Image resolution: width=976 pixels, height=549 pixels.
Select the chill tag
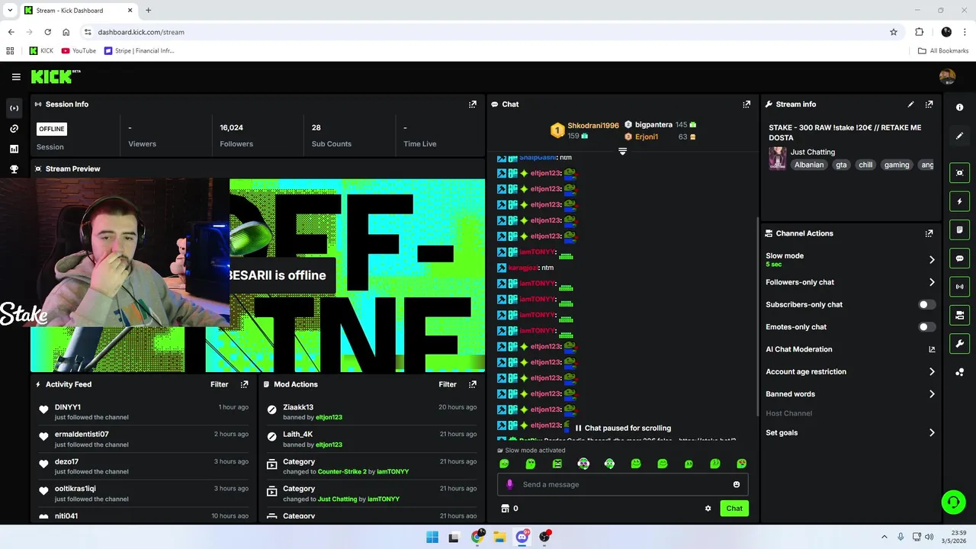point(865,165)
